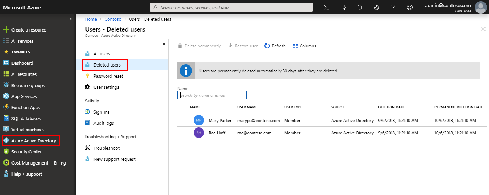Open the directory and subscription filter icon
The width and height of the screenshot is (489, 195).
[x=343, y=7]
